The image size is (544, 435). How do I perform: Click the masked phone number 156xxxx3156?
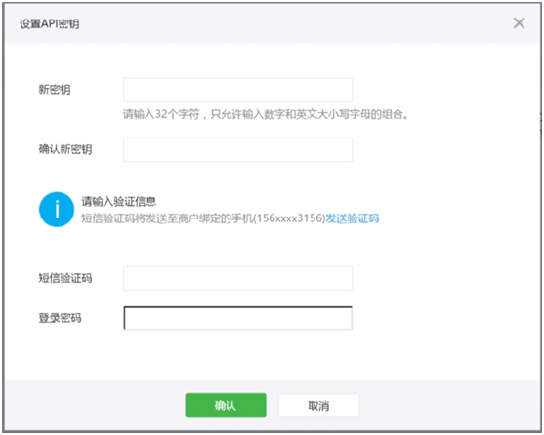point(290,218)
